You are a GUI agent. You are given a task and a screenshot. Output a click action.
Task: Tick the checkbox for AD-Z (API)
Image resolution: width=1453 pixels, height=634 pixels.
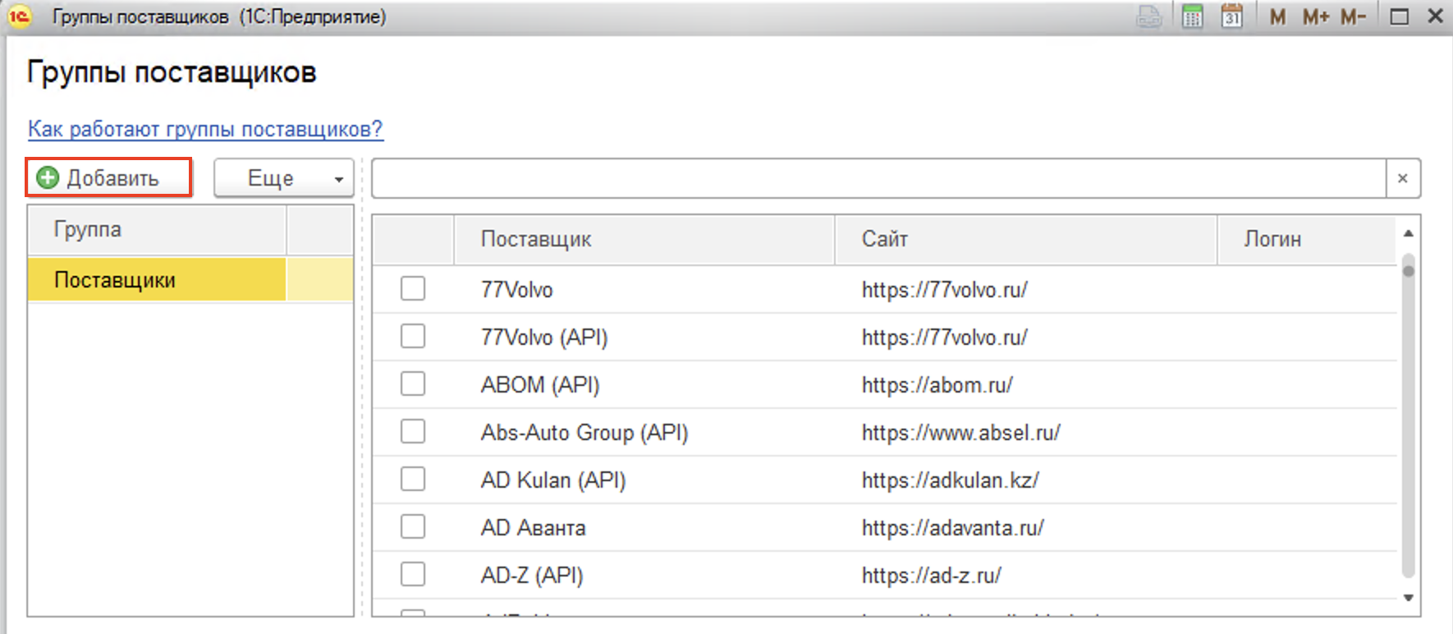(x=413, y=574)
